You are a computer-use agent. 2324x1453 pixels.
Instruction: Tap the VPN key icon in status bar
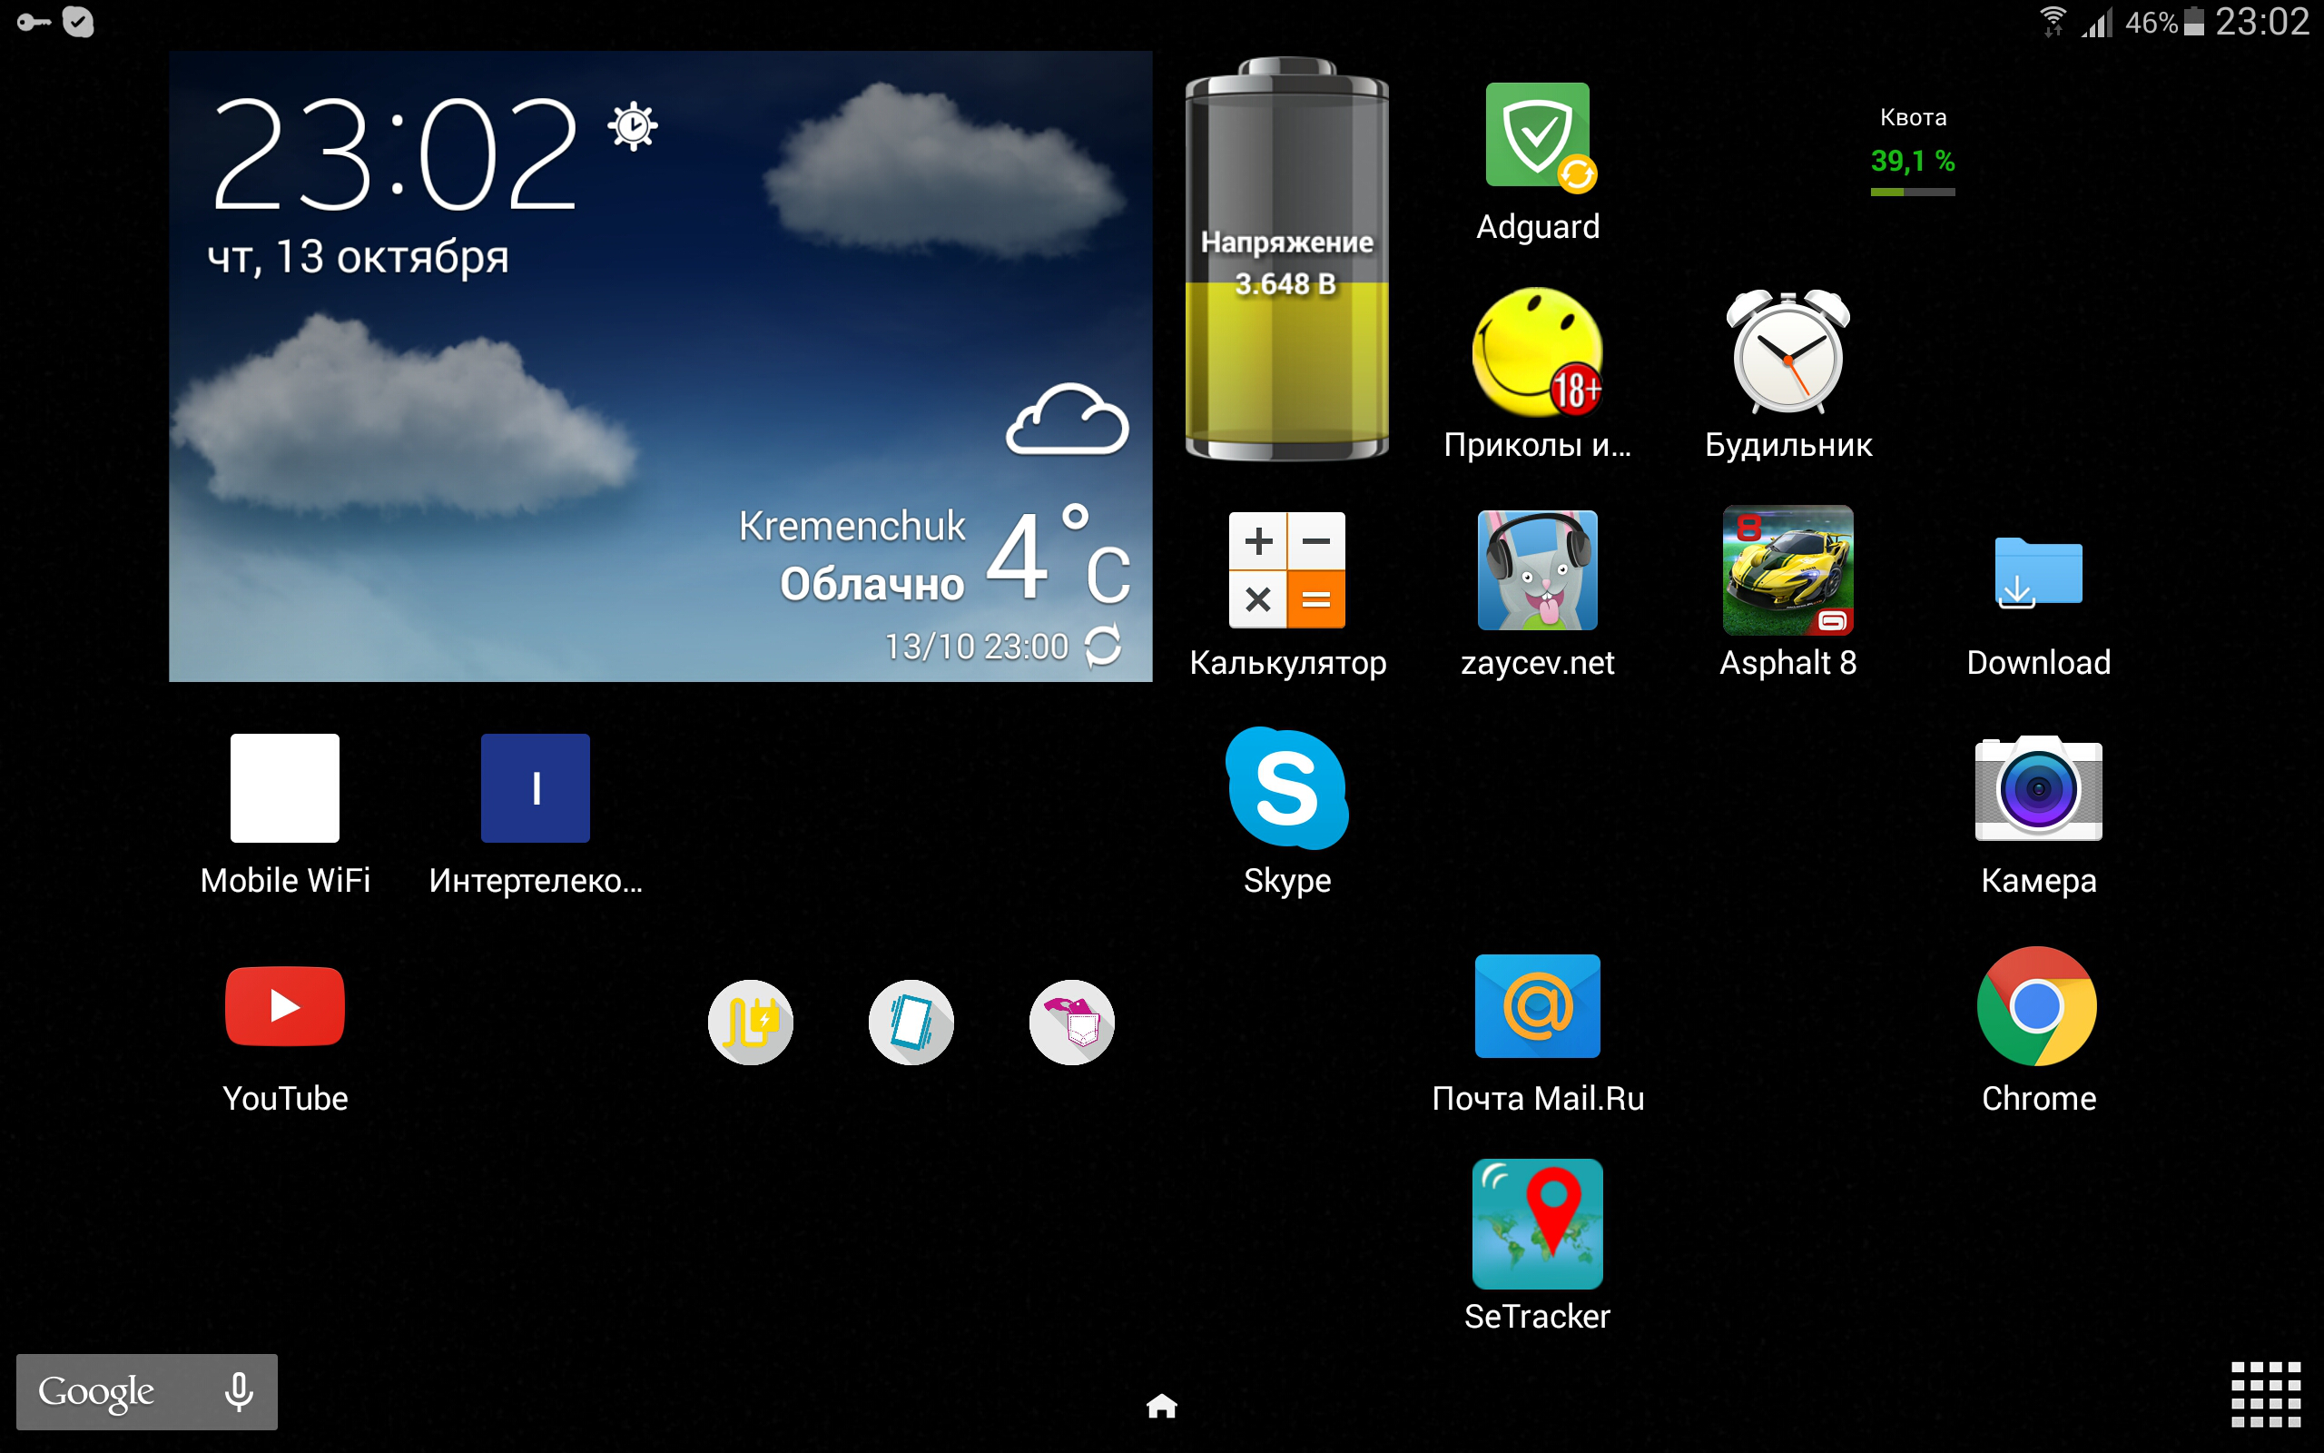click(34, 21)
